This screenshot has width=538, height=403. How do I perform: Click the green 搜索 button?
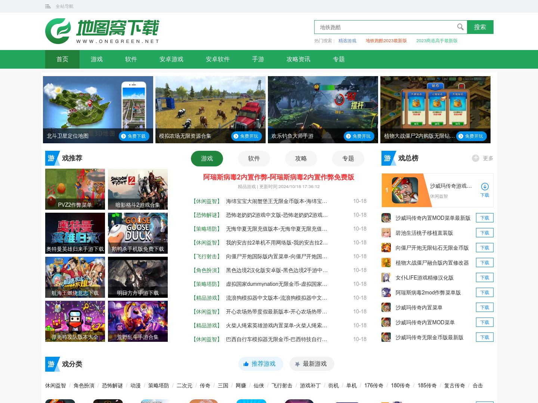click(x=480, y=27)
